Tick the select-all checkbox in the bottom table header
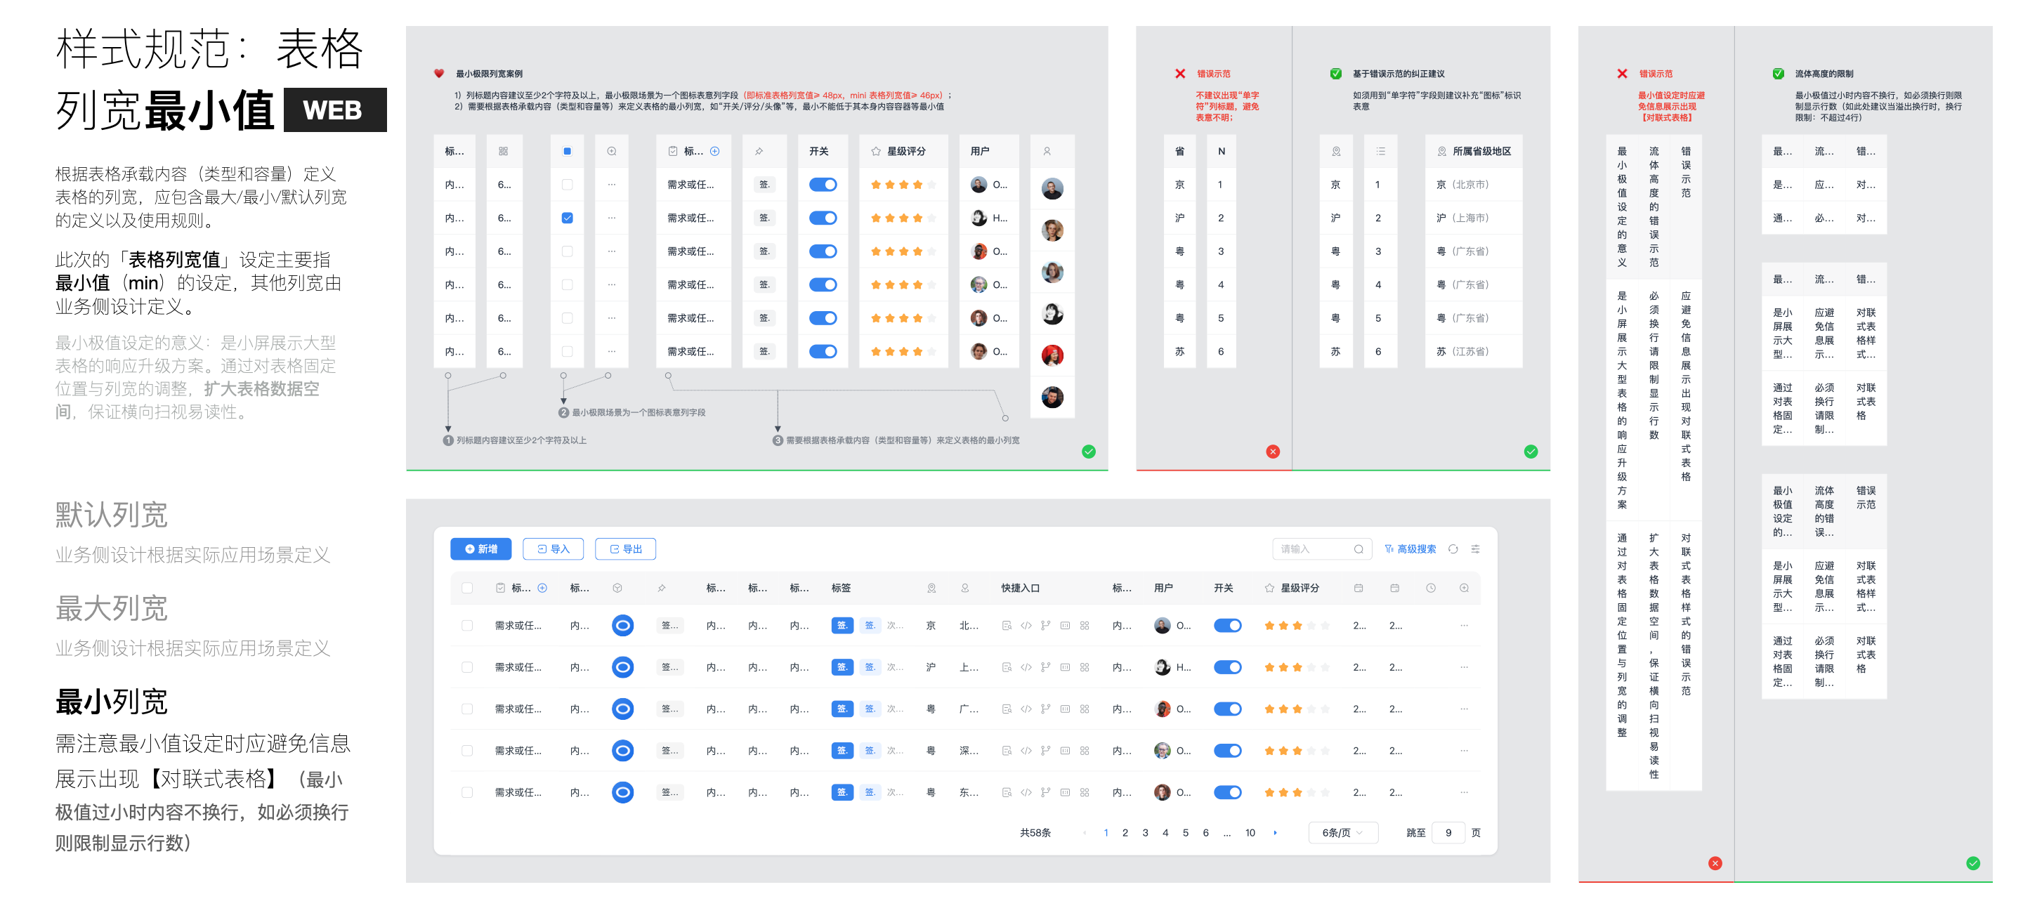Screen dimensions: 2023x913 tap(467, 588)
